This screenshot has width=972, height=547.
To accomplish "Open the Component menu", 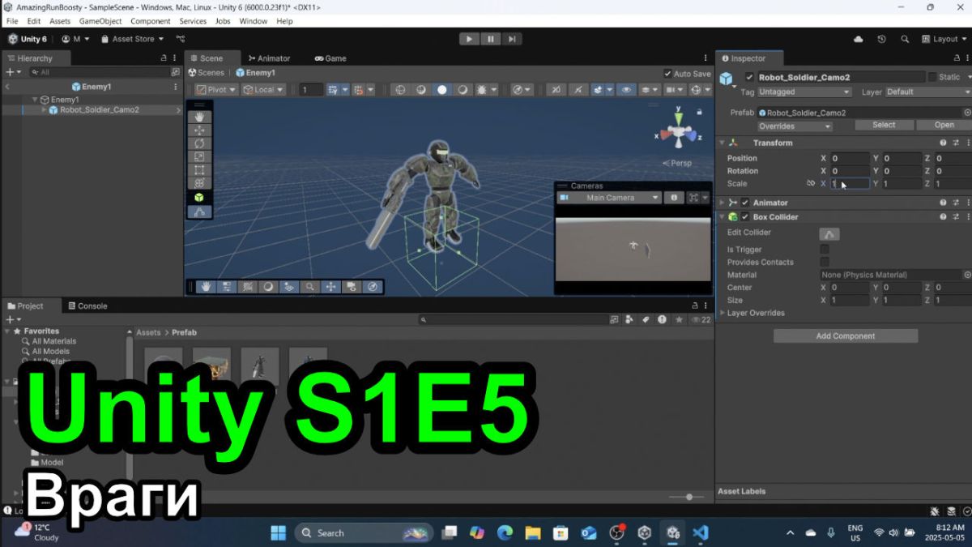I will 150,21.
